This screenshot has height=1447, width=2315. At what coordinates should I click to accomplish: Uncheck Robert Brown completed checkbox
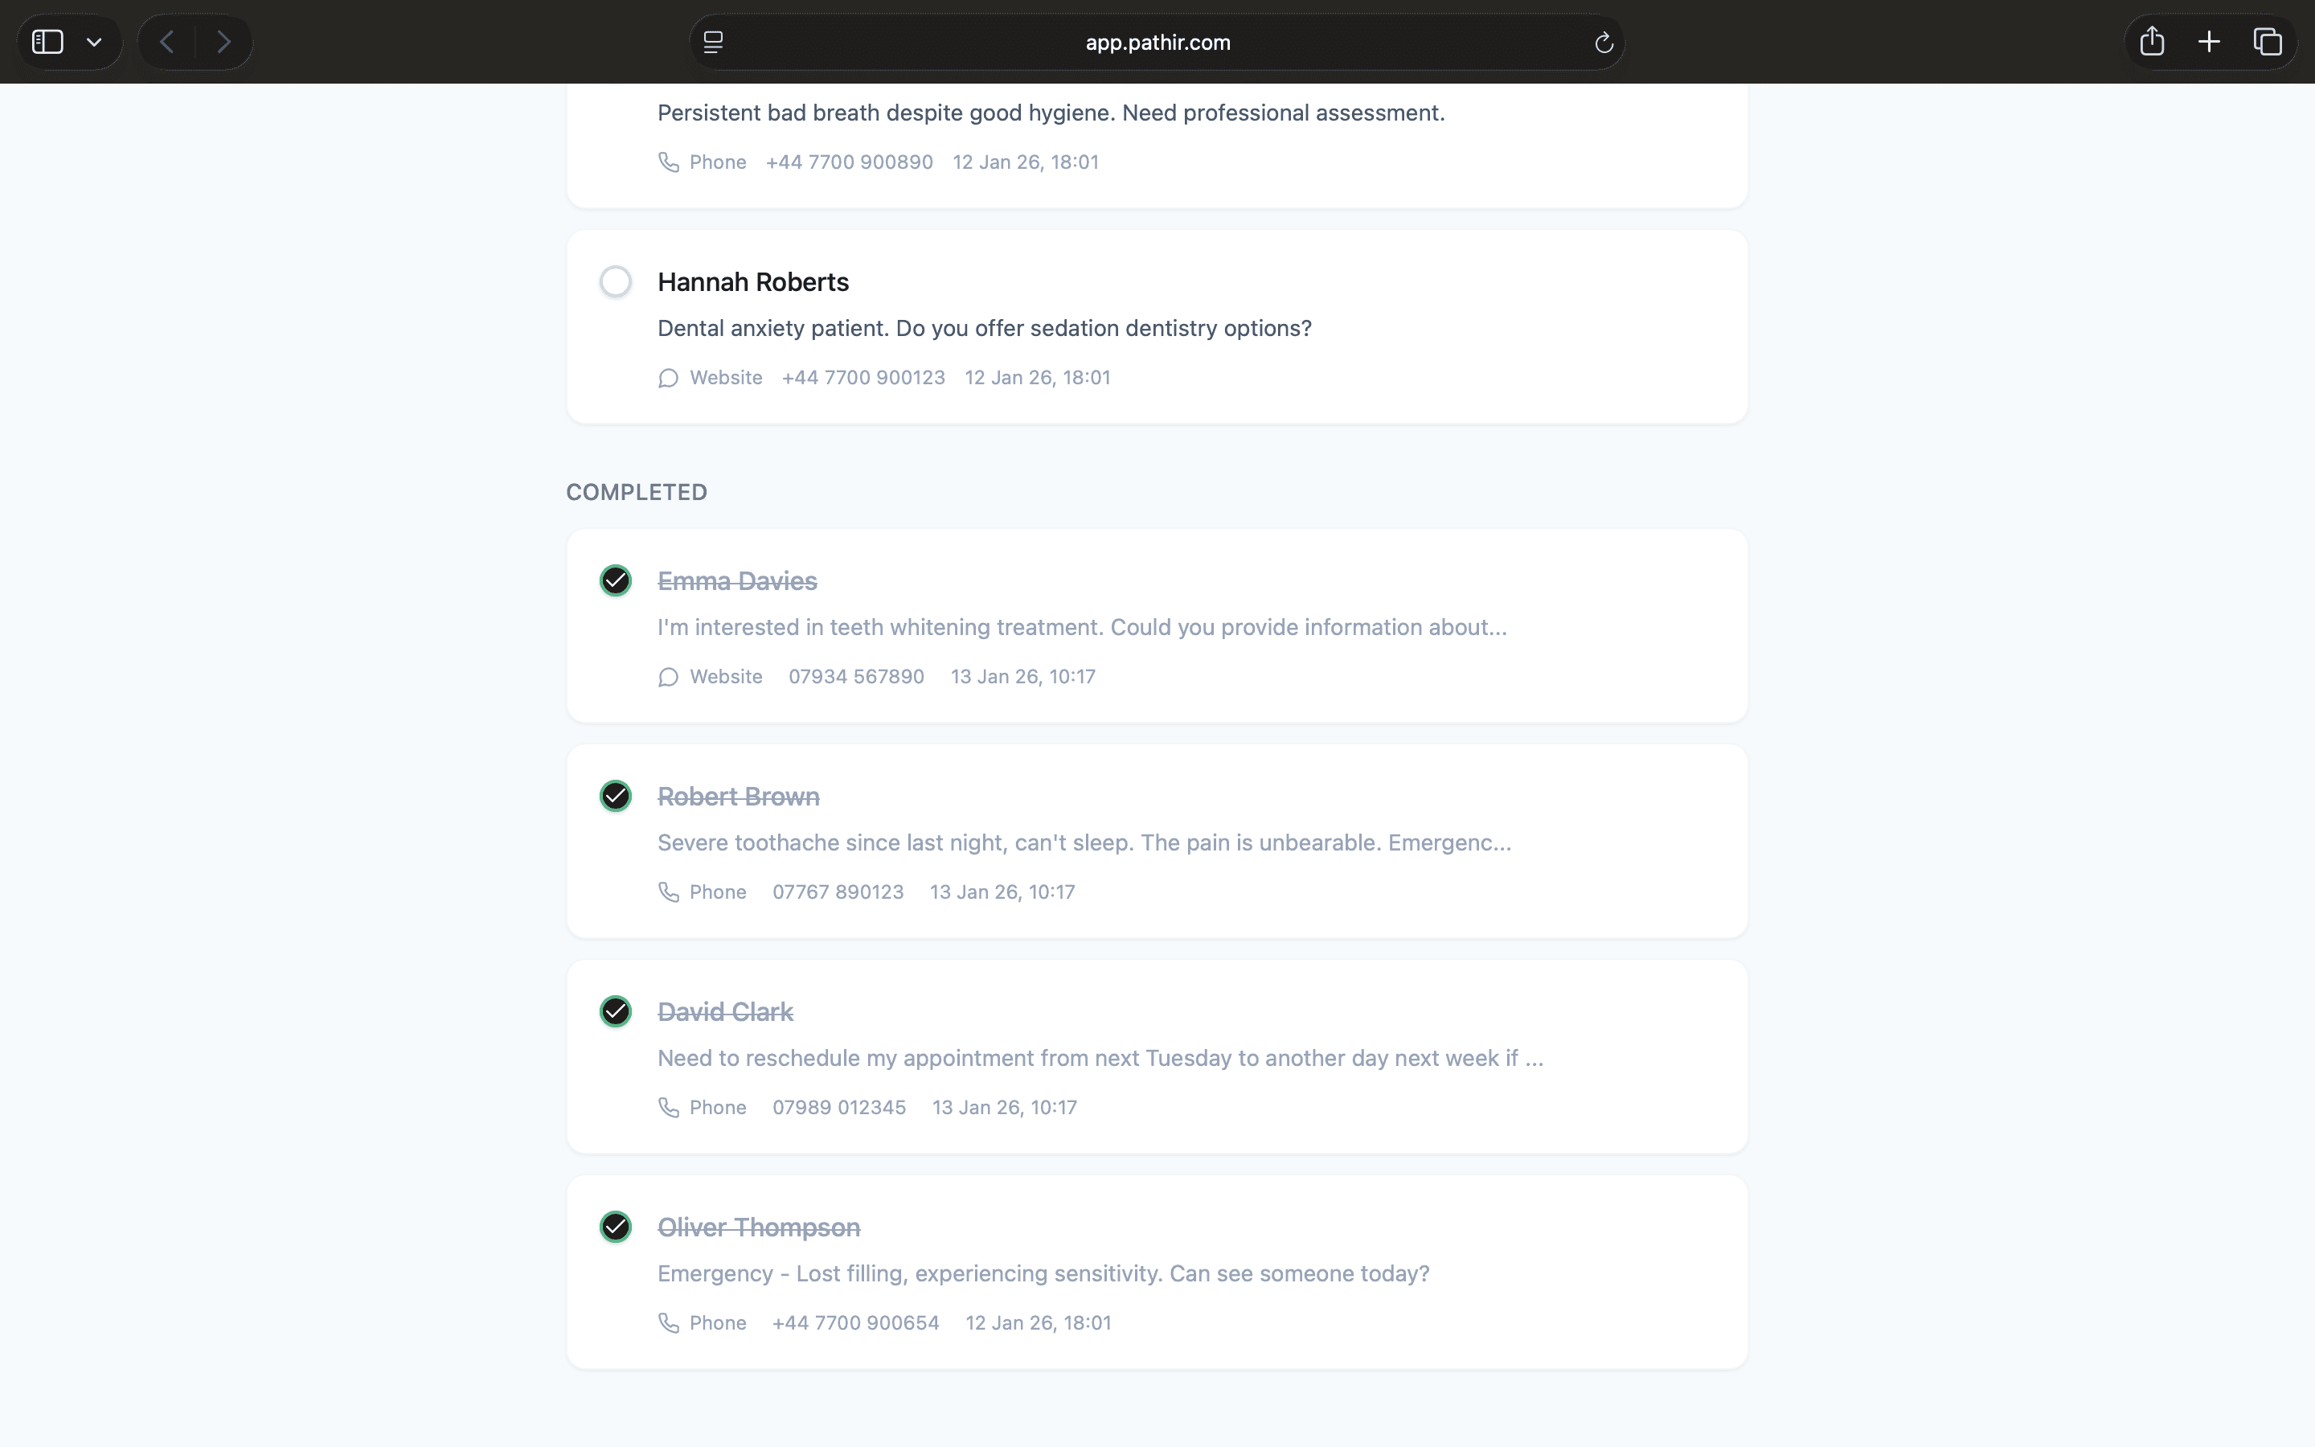click(x=615, y=796)
